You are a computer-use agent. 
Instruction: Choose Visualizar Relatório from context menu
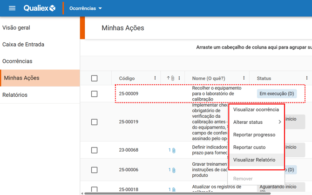254,160
